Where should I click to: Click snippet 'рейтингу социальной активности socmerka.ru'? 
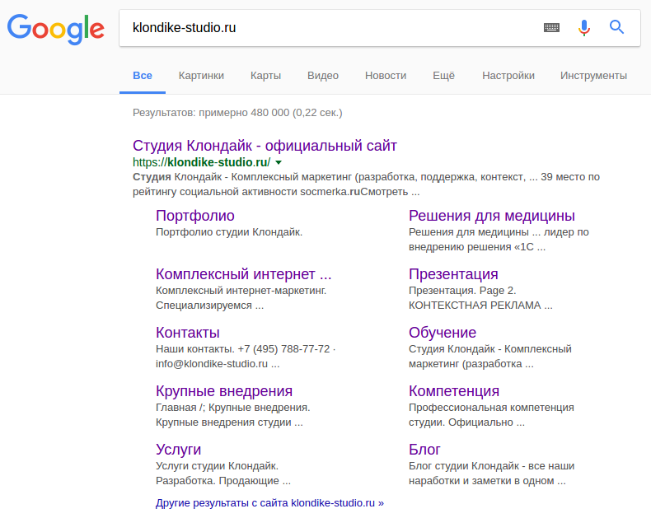[246, 192]
